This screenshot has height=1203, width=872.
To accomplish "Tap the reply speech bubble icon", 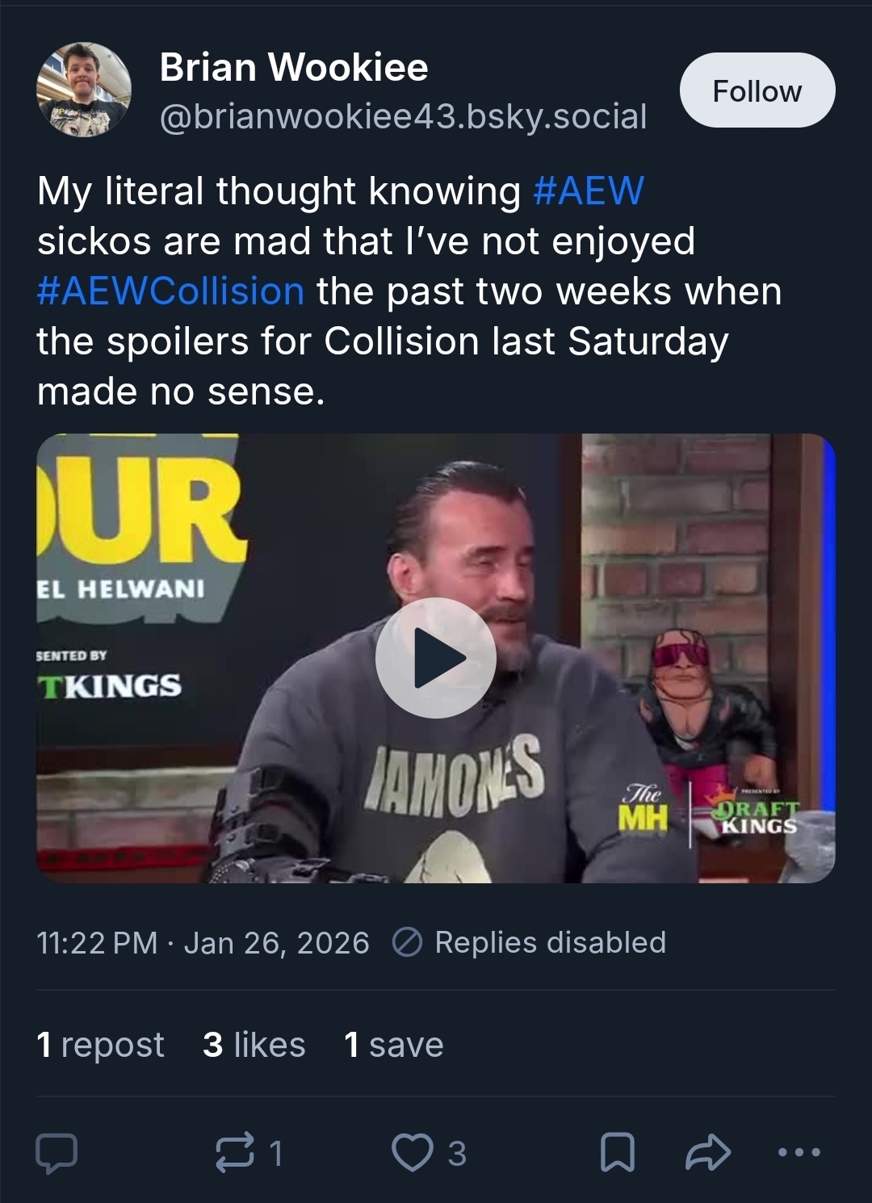I will (57, 1153).
